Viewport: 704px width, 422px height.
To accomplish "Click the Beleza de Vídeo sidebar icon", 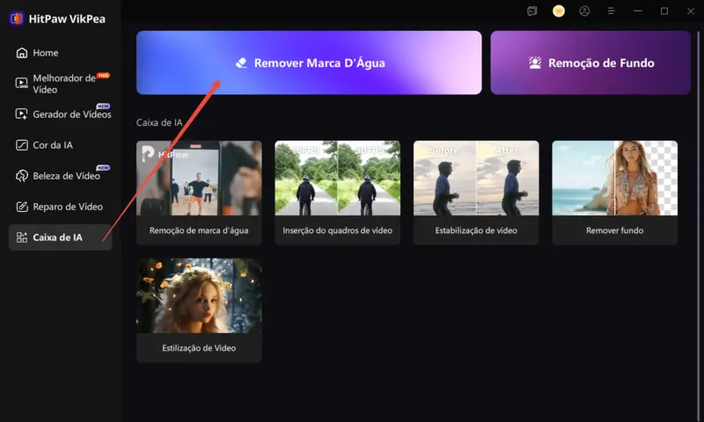I will point(21,176).
